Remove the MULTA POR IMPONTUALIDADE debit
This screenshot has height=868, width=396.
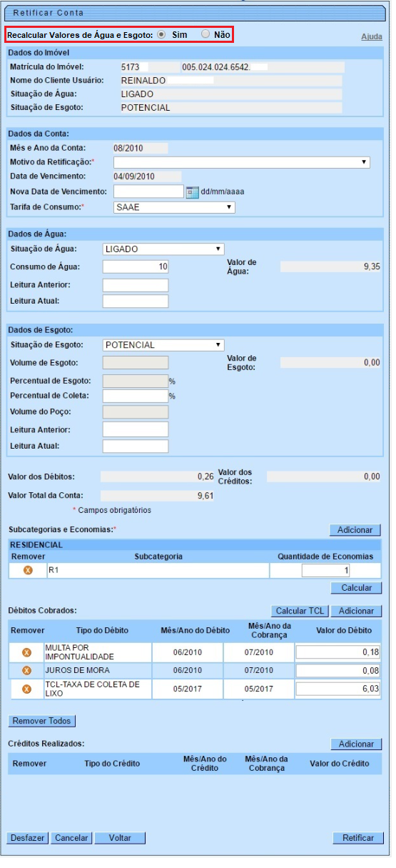coord(26,652)
